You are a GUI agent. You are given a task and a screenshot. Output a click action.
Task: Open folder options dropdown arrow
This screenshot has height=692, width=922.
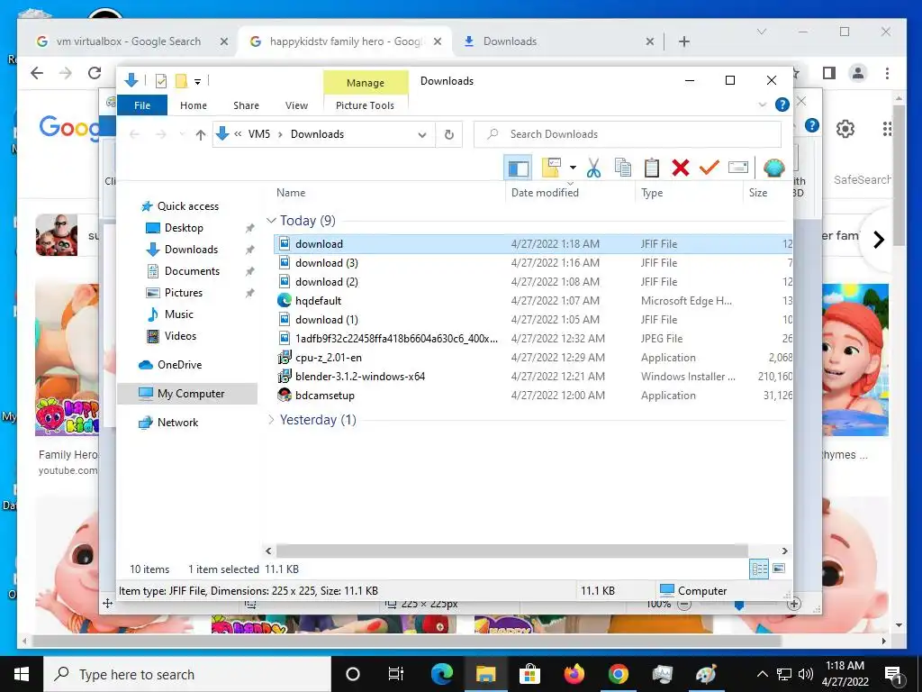(572, 168)
